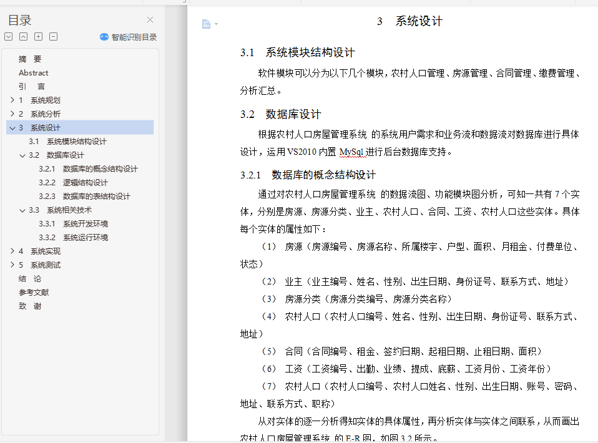Click document heading 3 系统设计
This screenshot has width=598, height=443.
click(409, 21)
